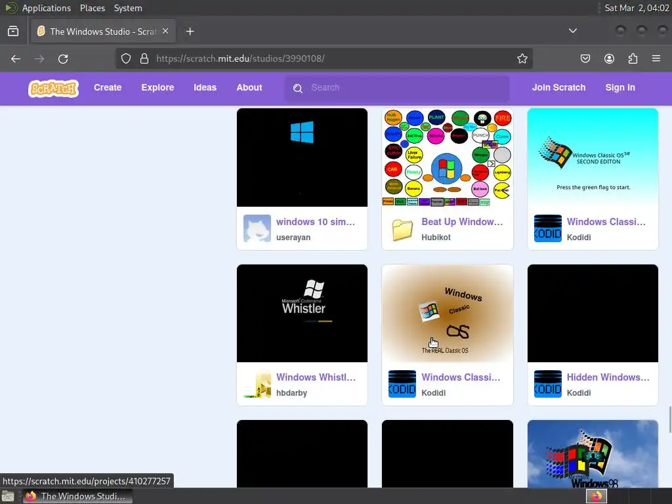Click the search magnifier icon in Scratch navbar
Image resolution: width=672 pixels, height=504 pixels.
(298, 89)
